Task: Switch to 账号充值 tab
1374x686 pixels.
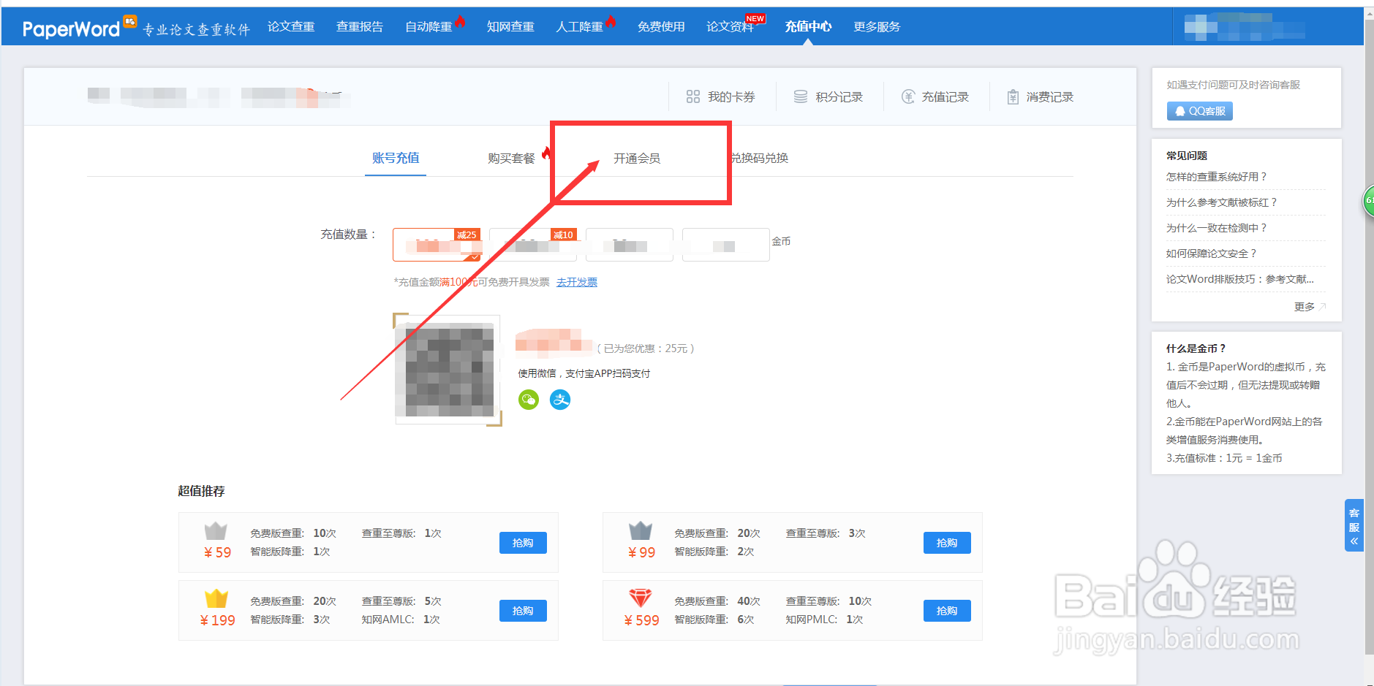Action: pos(396,158)
